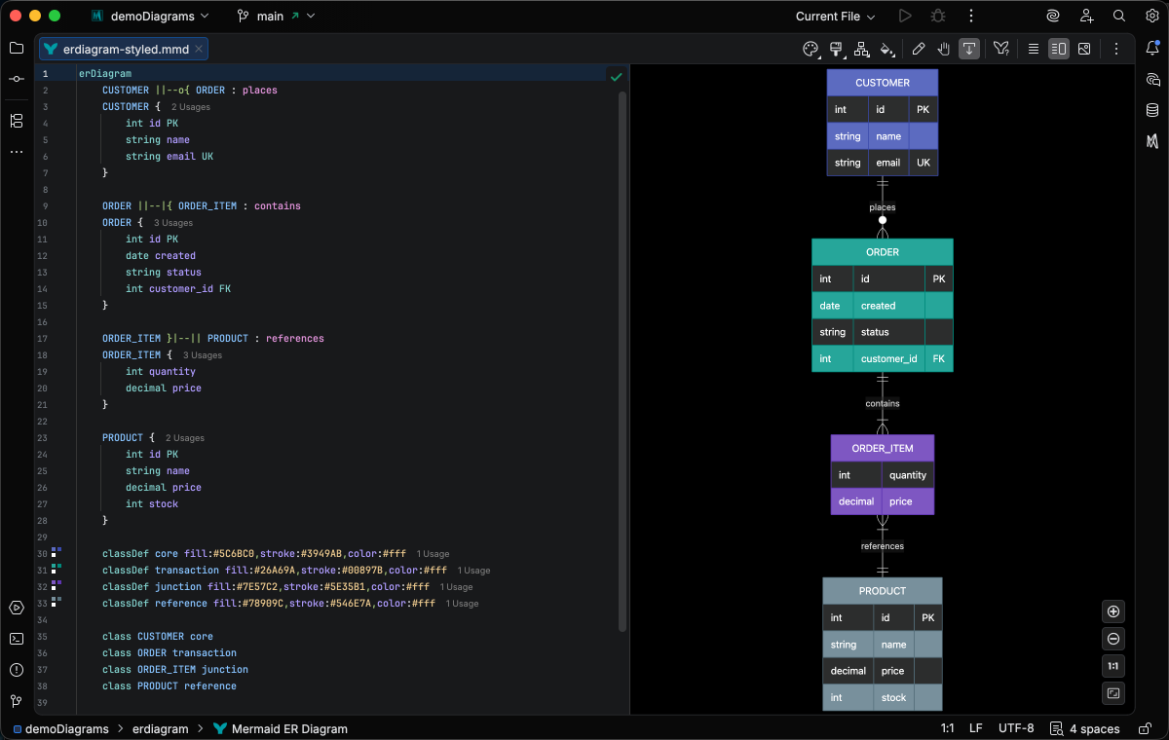1169x740 pixels.
Task: Switch to editor-only view mode
Action: (x=1034, y=49)
